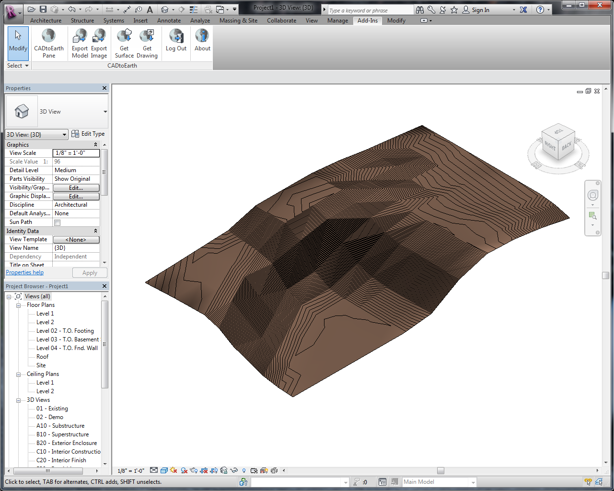Switch to the Annotate tab

(169, 21)
